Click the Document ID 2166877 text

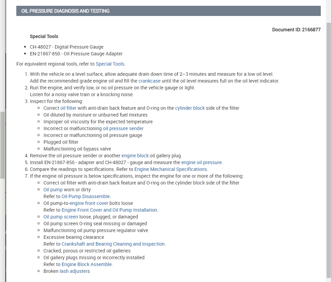click(x=296, y=30)
